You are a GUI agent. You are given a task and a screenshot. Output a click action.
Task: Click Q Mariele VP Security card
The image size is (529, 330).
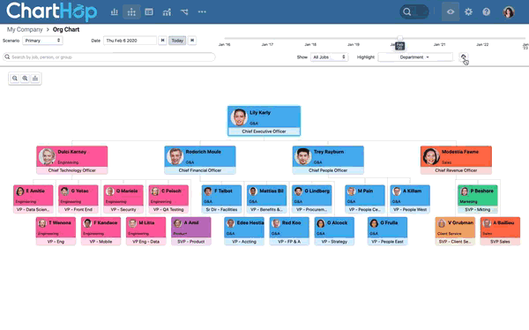click(x=123, y=199)
